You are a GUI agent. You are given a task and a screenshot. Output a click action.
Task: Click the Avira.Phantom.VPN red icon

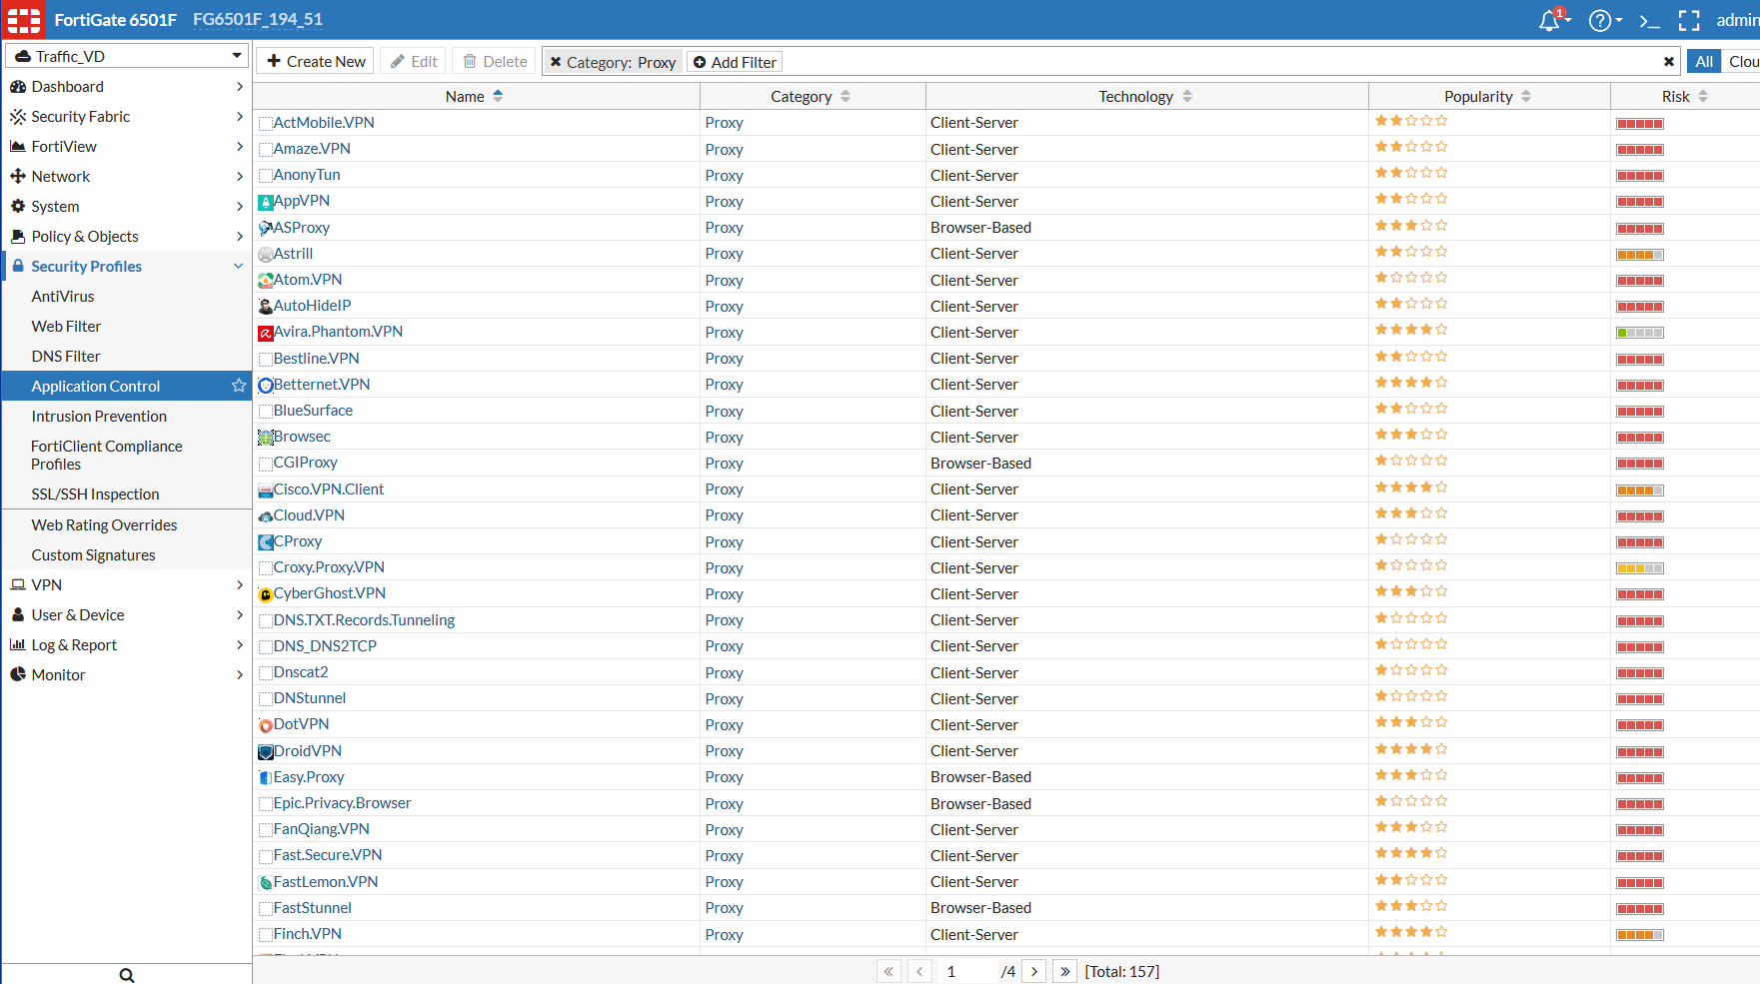click(266, 333)
